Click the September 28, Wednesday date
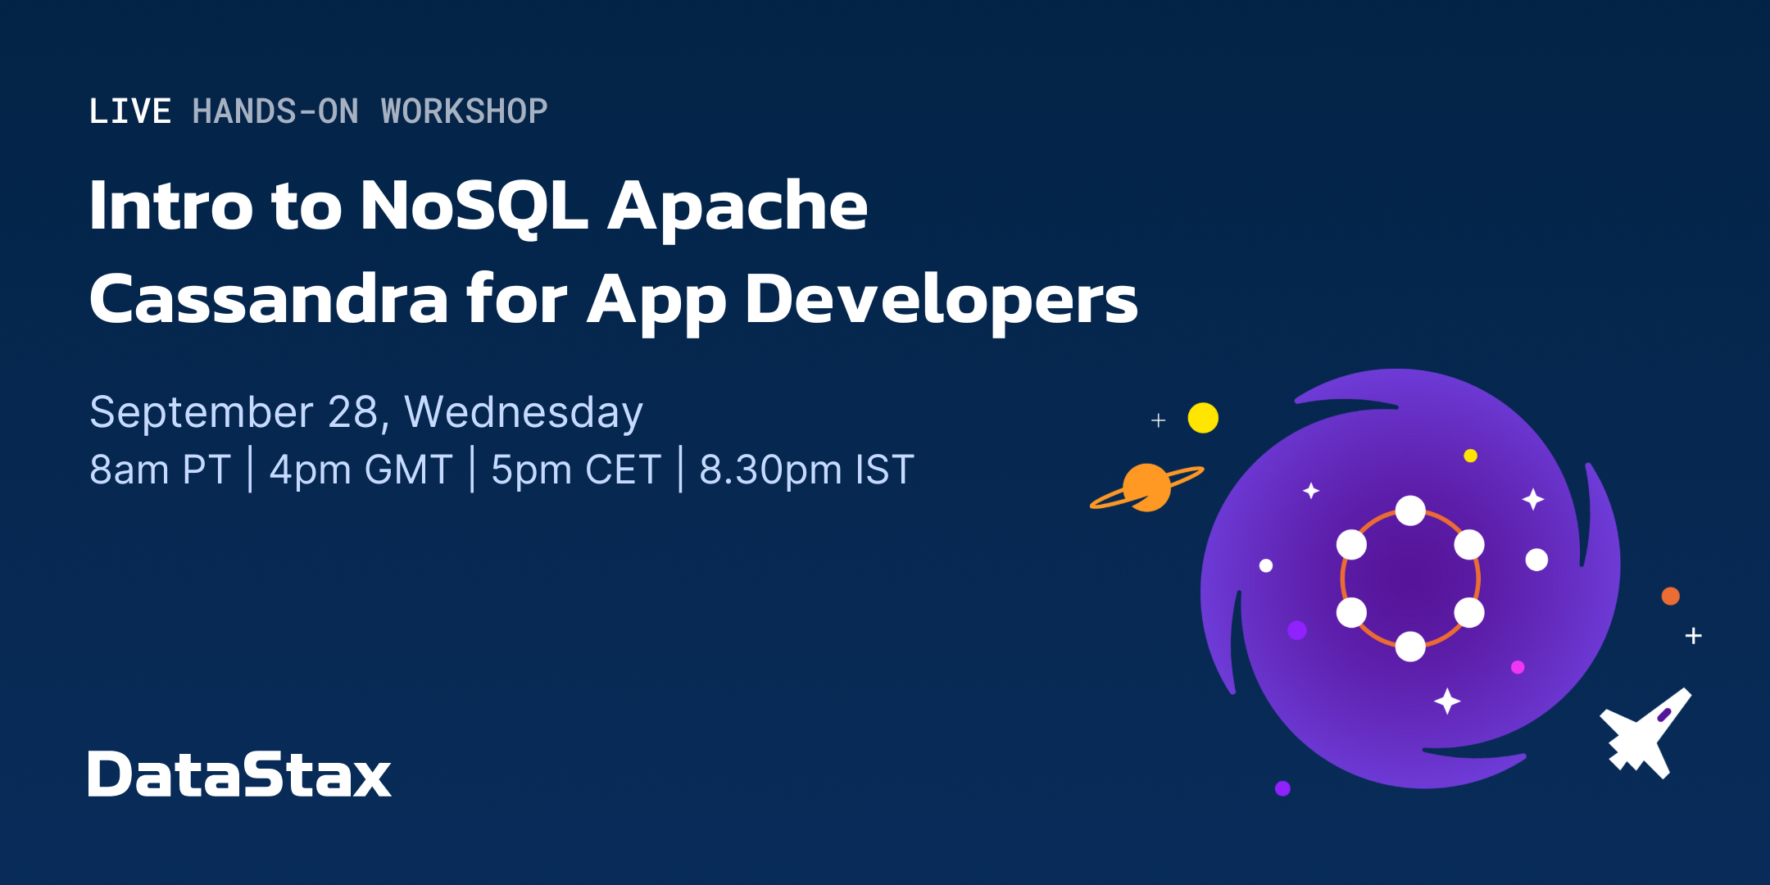Image resolution: width=1770 pixels, height=885 pixels. pos(366,412)
